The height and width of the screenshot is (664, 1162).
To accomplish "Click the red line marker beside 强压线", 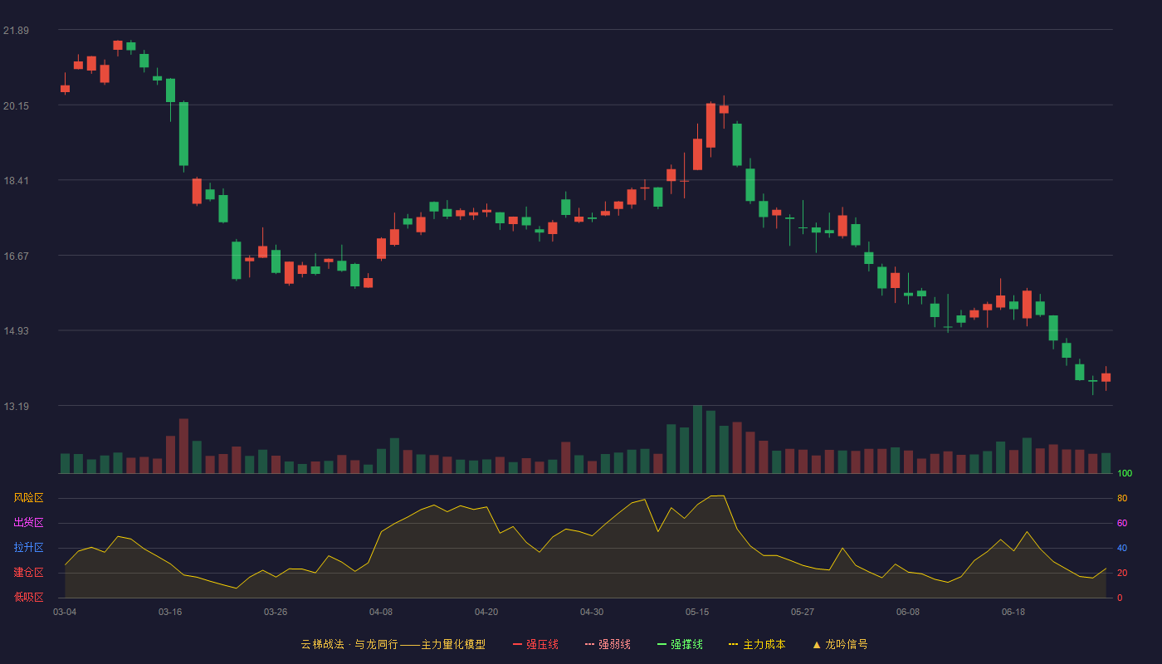I will (517, 644).
